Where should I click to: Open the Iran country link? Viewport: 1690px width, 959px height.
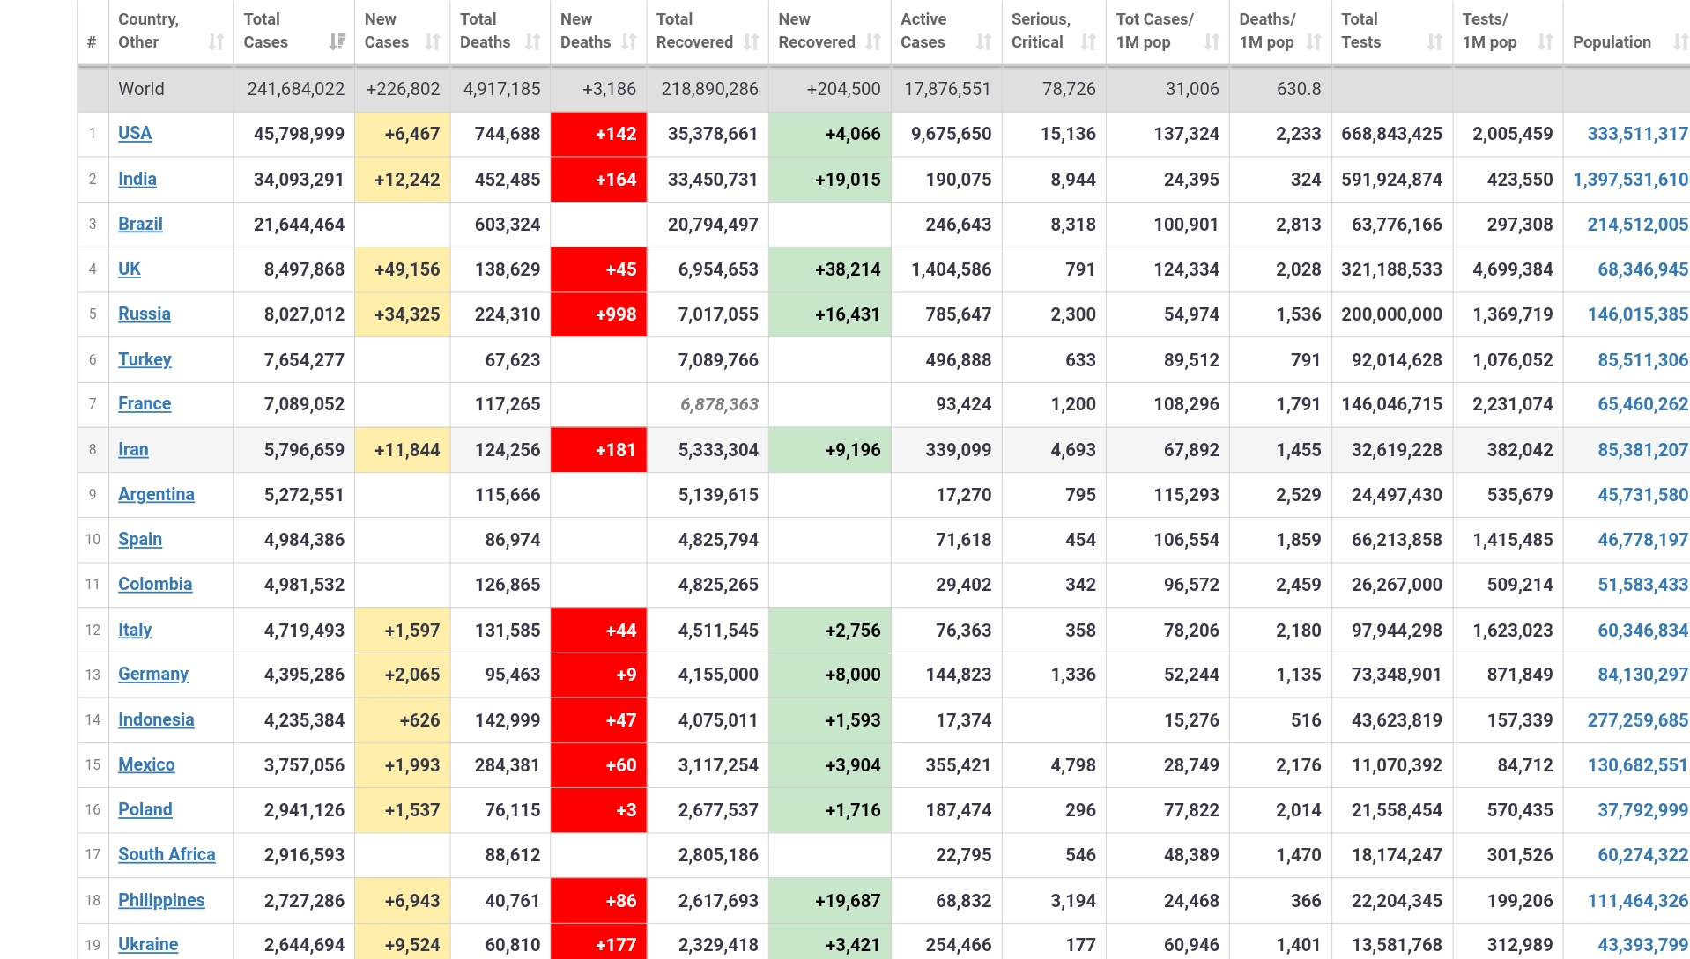(x=133, y=449)
